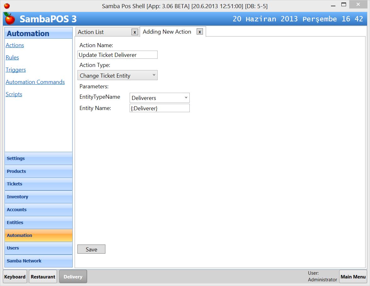Select the Adding New Action tab
Image resolution: width=370 pixels, height=286 pixels.
pos(167,32)
